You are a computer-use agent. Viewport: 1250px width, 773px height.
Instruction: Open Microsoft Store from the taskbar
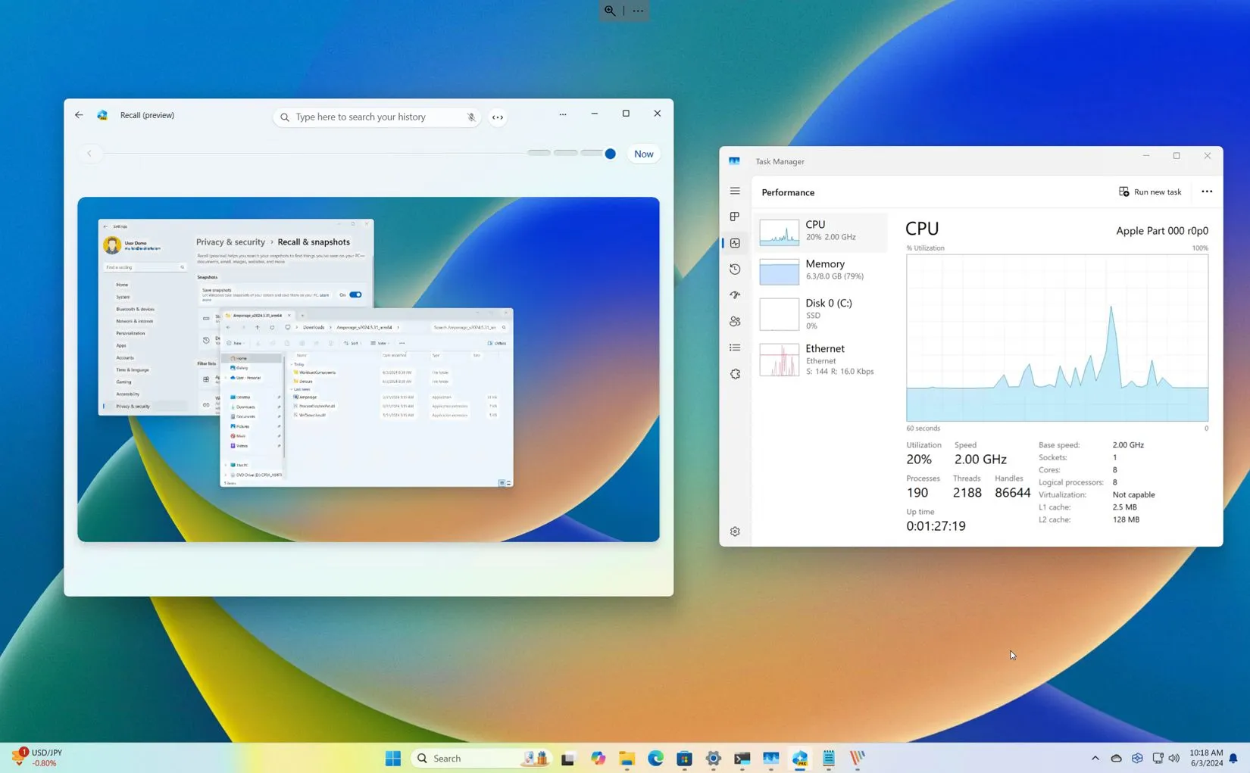coord(684,758)
